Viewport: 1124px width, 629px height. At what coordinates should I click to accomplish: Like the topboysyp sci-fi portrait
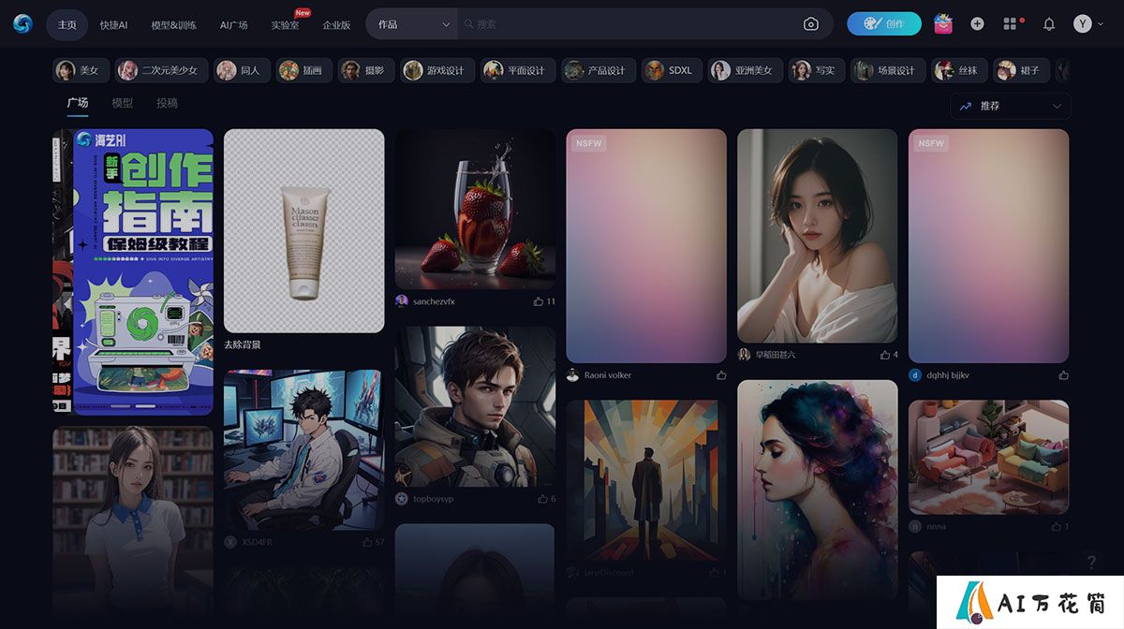543,499
